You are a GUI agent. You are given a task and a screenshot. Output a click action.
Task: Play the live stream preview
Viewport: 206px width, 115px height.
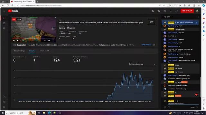coord(14,41)
